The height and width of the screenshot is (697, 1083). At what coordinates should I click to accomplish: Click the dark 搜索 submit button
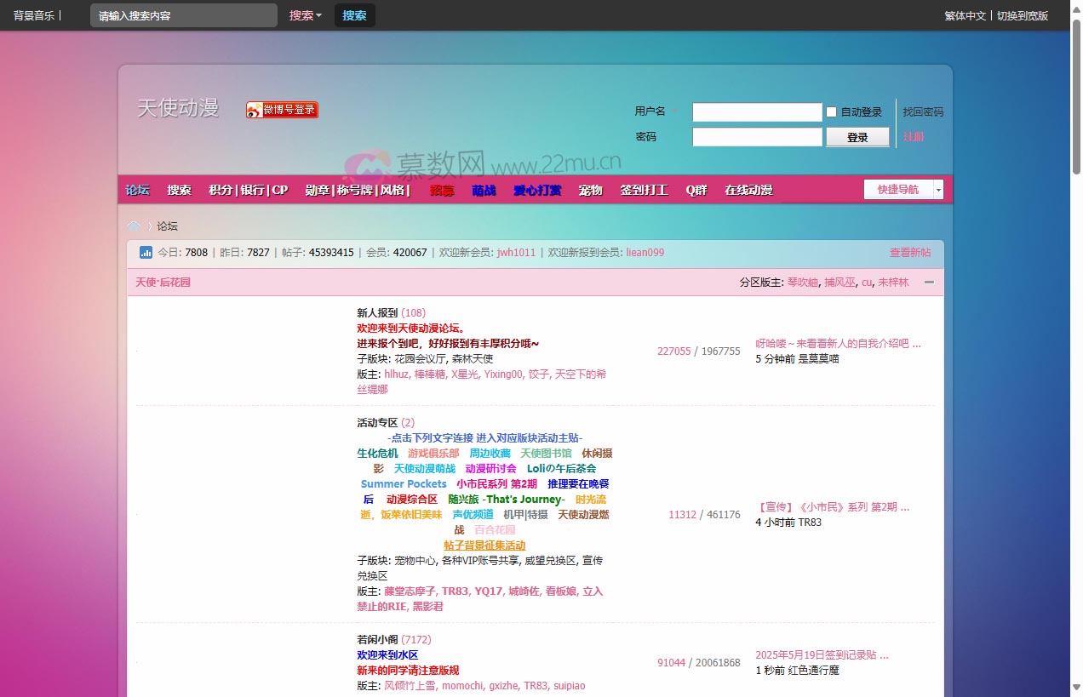[x=354, y=15]
